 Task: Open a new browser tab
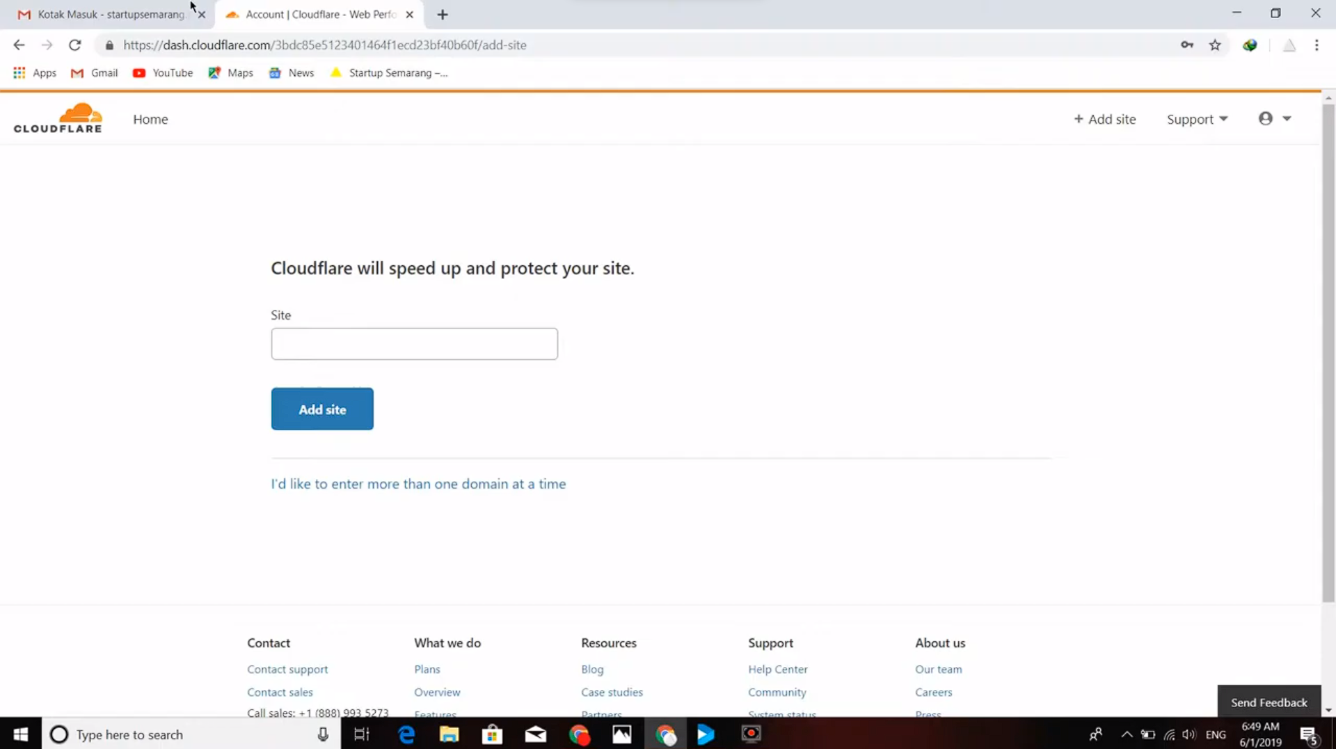(x=443, y=14)
